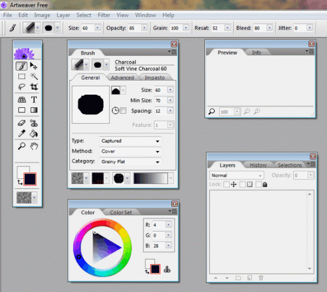The image size is (327, 292).
Task: Activate the Hand pan tool
Action: [x=34, y=146]
